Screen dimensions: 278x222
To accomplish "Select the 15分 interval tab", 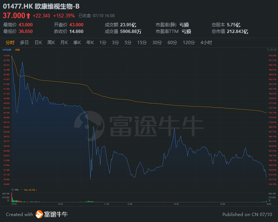I will click(142, 43).
